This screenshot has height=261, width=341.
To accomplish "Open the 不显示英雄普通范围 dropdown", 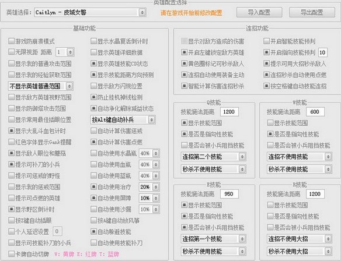I will coord(40,86).
